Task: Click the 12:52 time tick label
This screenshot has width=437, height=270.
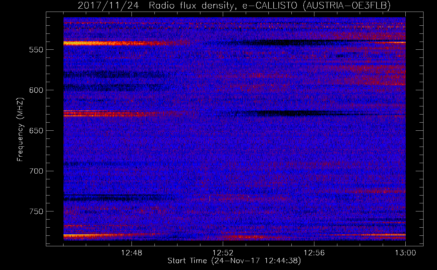Action: coord(223,253)
